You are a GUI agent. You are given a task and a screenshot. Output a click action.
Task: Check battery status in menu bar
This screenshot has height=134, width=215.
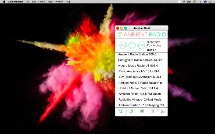coord(189,2)
